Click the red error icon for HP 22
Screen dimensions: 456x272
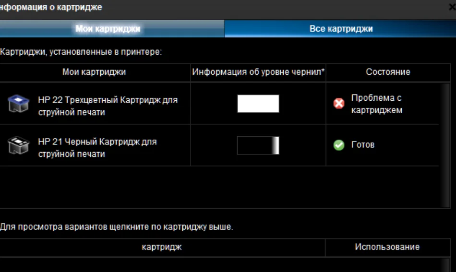(x=339, y=103)
